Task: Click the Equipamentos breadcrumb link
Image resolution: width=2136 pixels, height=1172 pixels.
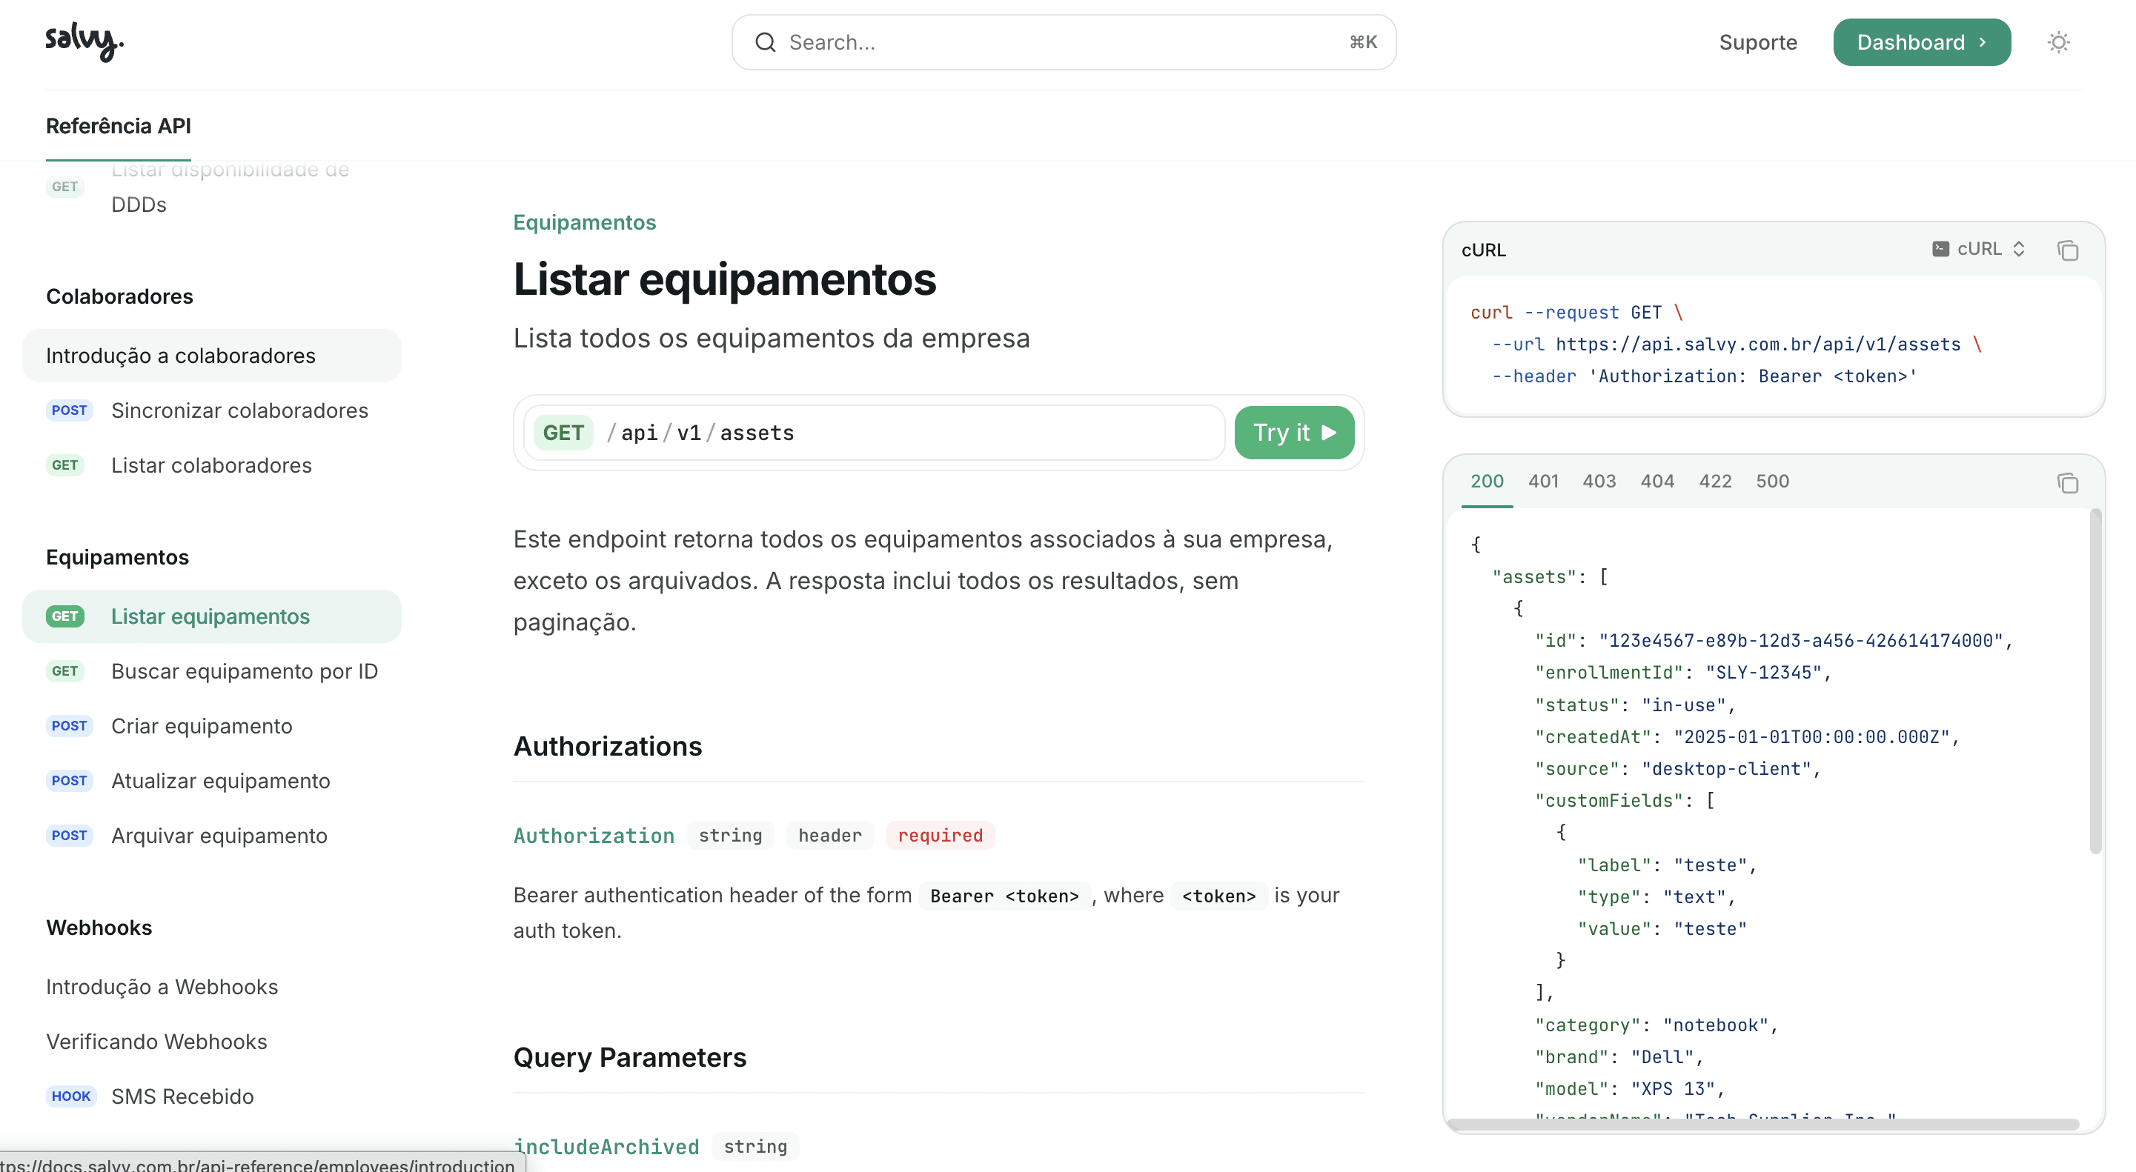Action: tap(584, 222)
